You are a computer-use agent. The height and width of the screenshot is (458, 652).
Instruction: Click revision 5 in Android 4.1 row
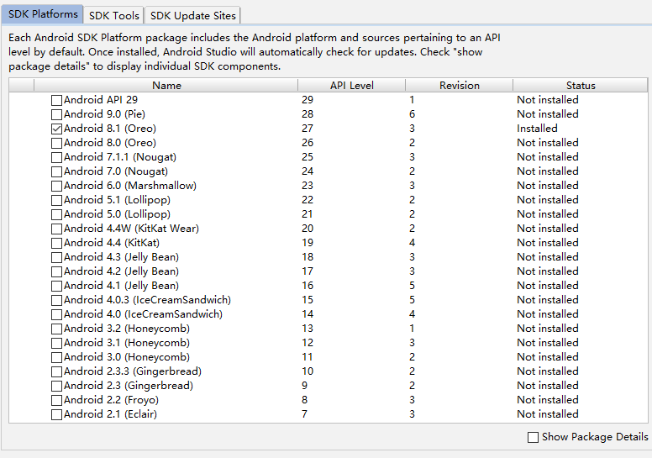412,286
